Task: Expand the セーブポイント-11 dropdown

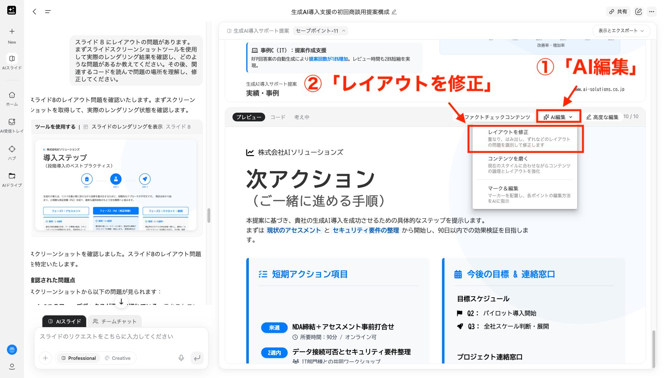Action: point(320,31)
